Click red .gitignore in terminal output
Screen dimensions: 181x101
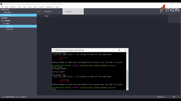(x=64, y=80)
